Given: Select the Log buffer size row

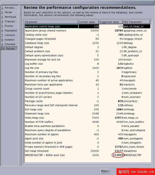Looking at the screenshot, I should point(88,64).
